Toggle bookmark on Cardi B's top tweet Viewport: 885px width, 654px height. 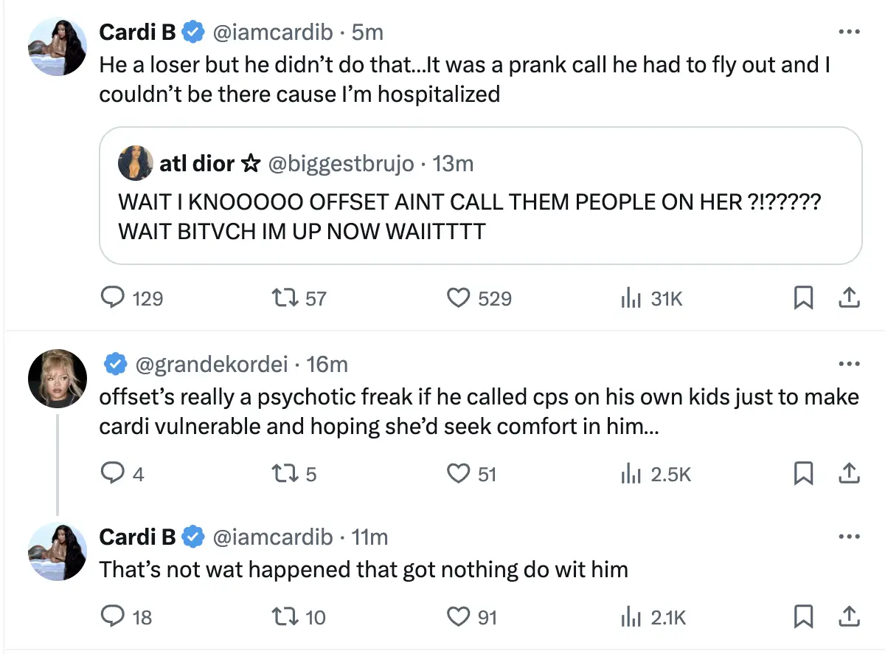804,298
